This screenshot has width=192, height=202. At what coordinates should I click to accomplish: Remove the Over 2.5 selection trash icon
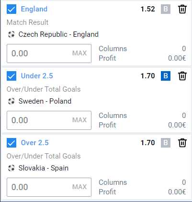(182, 143)
